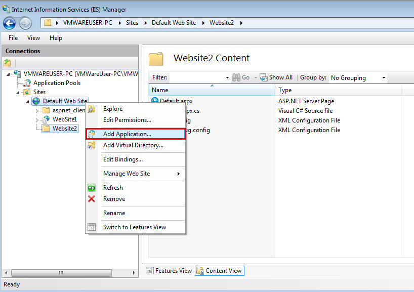Open the Go button dropdown arrow
The image size is (414, 292).
click(x=256, y=77)
